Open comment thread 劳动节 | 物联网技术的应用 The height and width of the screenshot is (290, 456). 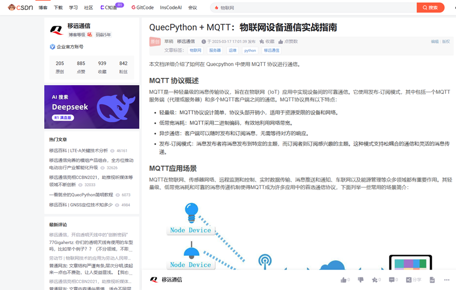click(x=90, y=258)
